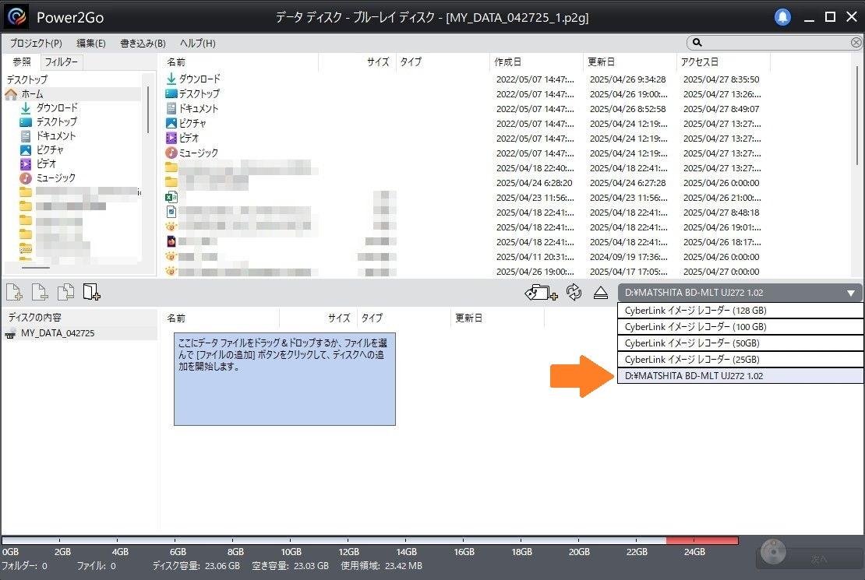
Task: Sort browser list by 更新日 column
Action: 601,62
